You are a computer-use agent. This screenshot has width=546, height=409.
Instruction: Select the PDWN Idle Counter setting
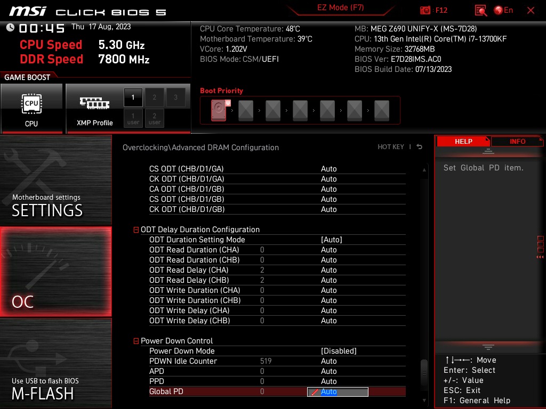pyautogui.click(x=277, y=361)
